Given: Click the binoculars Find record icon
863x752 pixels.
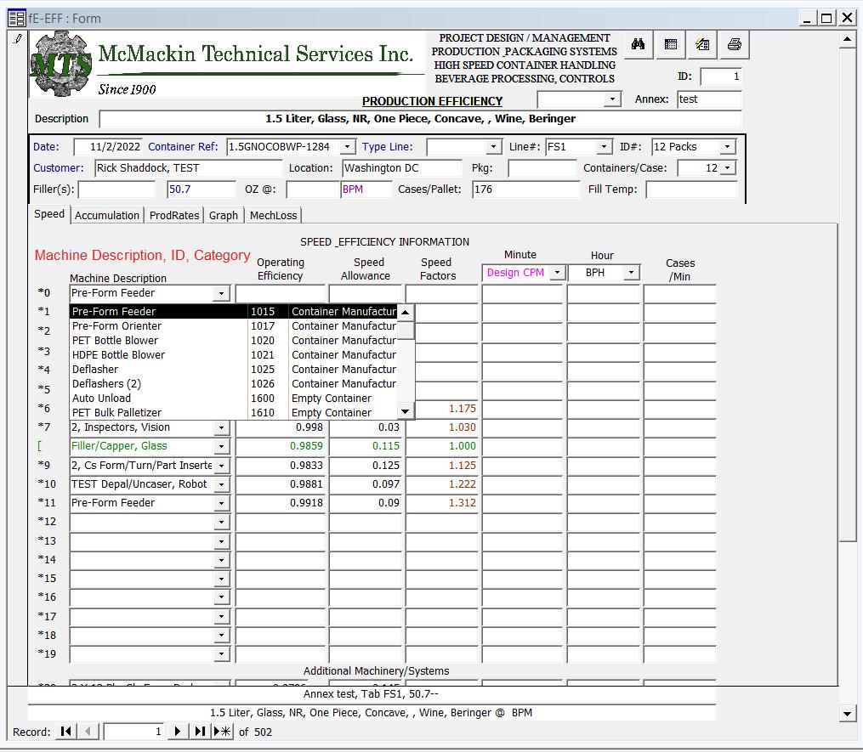Looking at the screenshot, I should pyautogui.click(x=638, y=44).
